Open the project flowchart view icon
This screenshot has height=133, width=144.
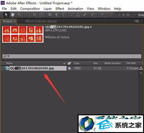coord(141,68)
